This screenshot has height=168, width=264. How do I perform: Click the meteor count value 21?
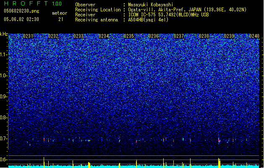click(x=61, y=19)
